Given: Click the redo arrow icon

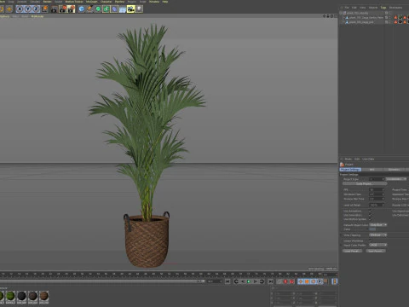Looking at the screenshot, I should click(x=2, y=9).
